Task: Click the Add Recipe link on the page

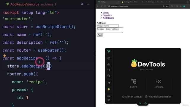Action: pos(108,18)
